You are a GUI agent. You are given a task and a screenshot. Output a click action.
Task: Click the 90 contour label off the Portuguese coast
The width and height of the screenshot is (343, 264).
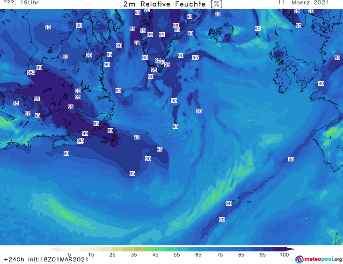point(291,159)
